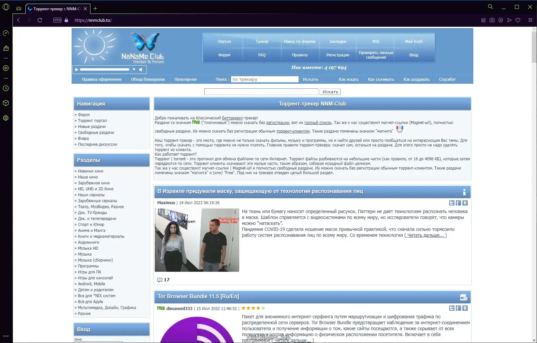Share Tor Browser Bundle post on VK

click(465, 308)
